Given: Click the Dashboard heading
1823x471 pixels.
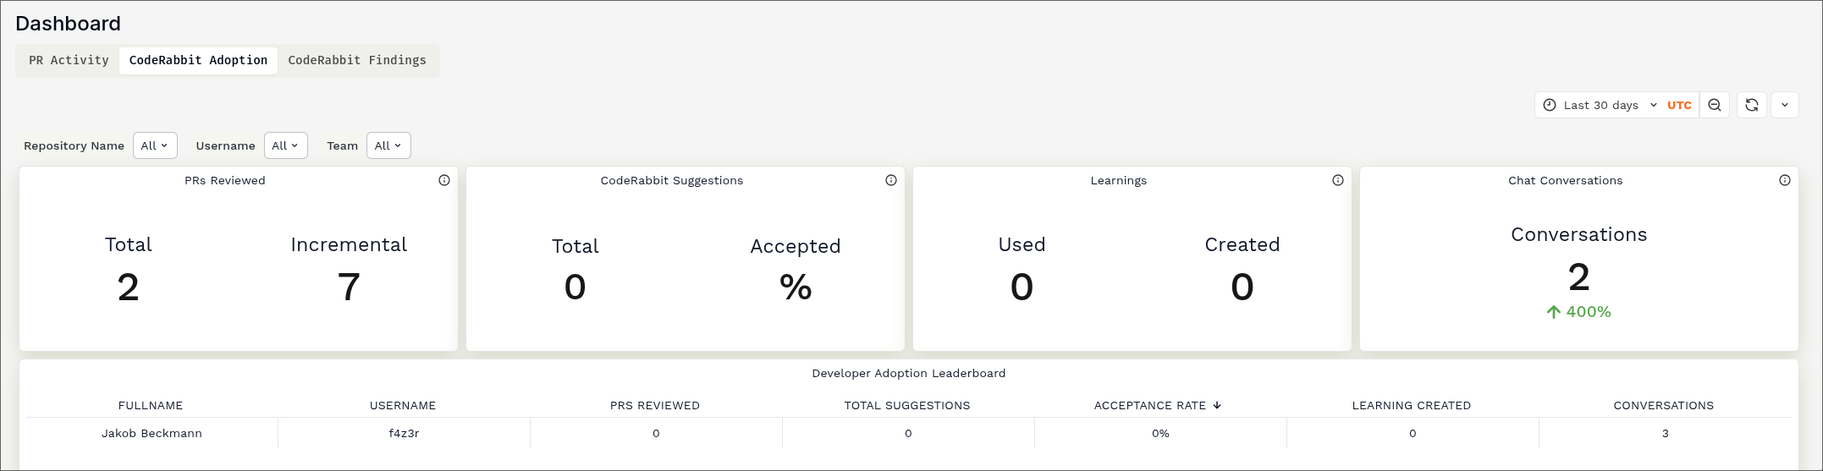Looking at the screenshot, I should tap(68, 24).
